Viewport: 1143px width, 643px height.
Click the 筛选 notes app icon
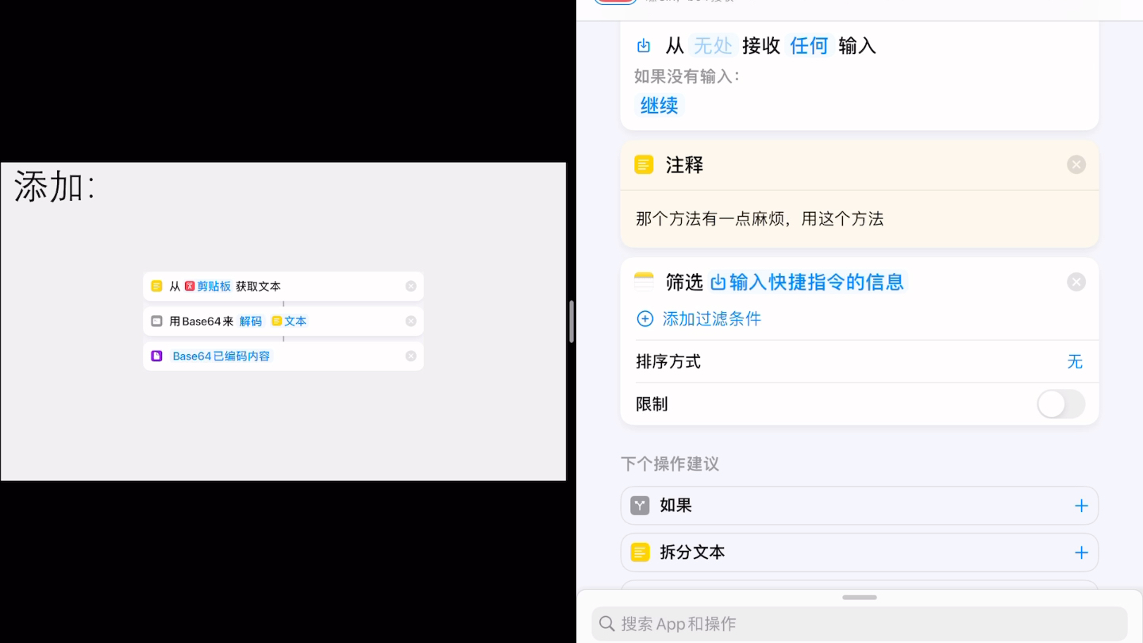[644, 282]
